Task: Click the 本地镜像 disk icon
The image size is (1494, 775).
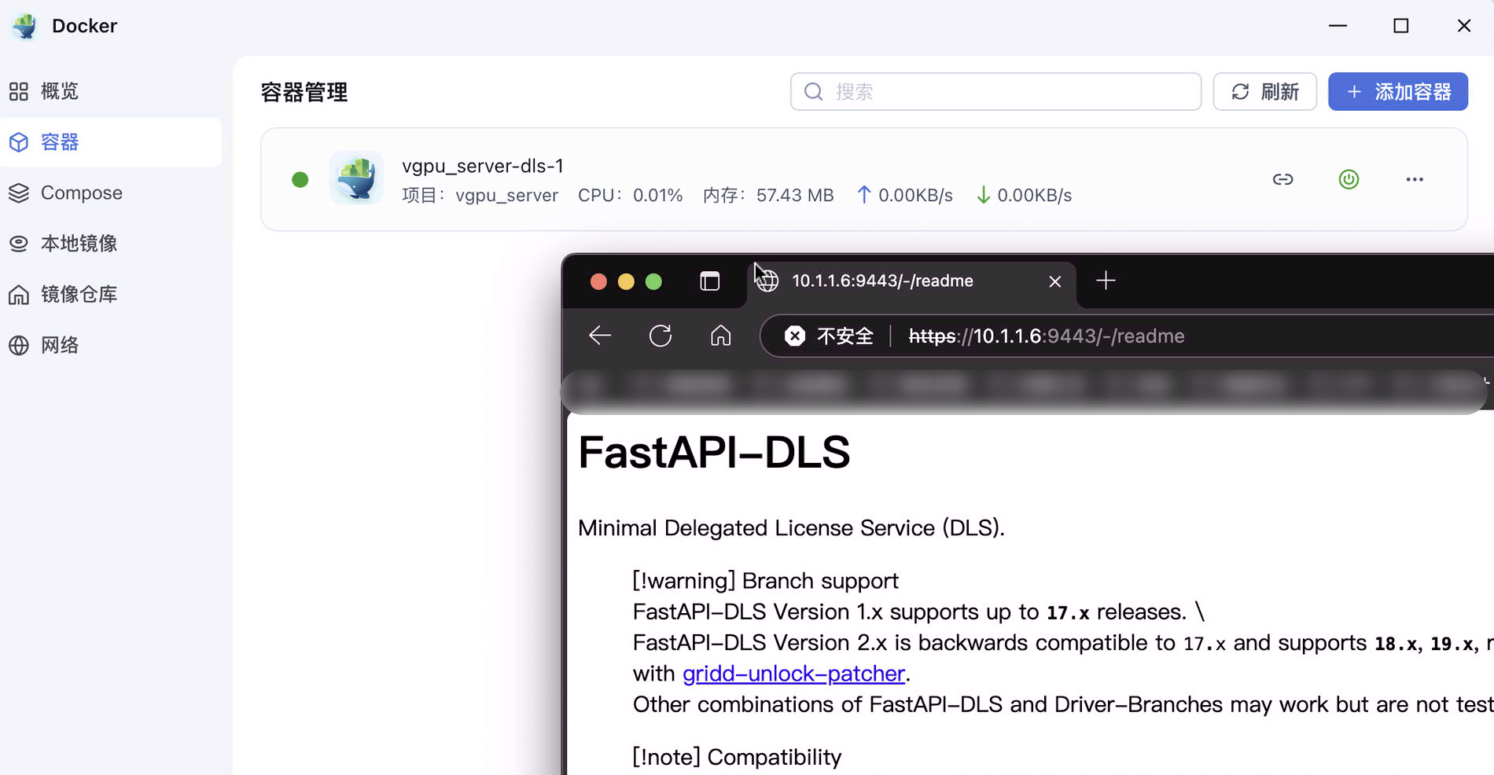Action: pyautogui.click(x=19, y=244)
